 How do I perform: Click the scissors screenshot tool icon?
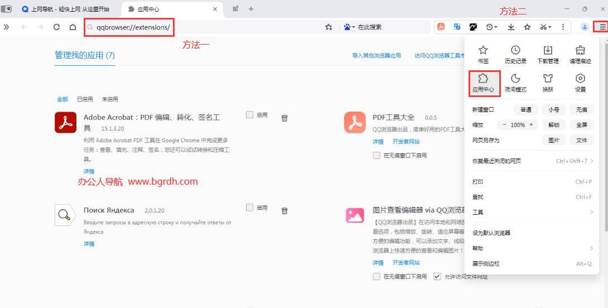543,27
